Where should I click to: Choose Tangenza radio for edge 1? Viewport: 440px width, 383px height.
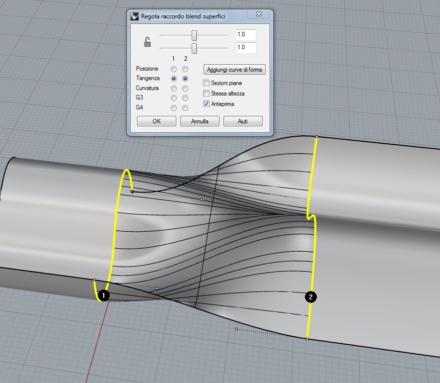174,79
